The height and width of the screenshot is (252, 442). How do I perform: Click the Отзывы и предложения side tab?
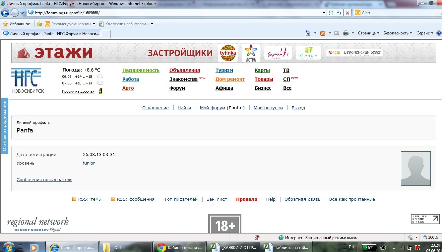point(4,126)
